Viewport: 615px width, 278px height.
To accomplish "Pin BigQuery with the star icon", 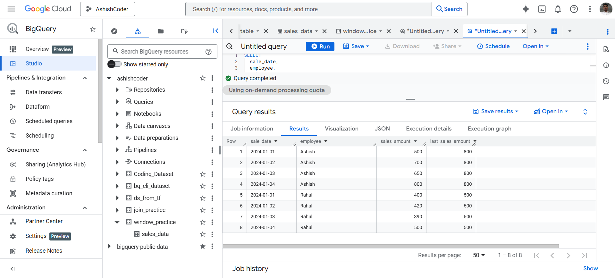I will (x=93, y=29).
